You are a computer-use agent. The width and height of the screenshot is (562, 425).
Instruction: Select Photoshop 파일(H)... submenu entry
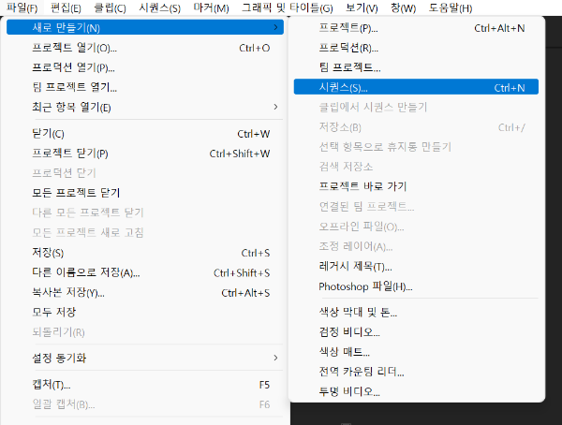[x=416, y=286]
